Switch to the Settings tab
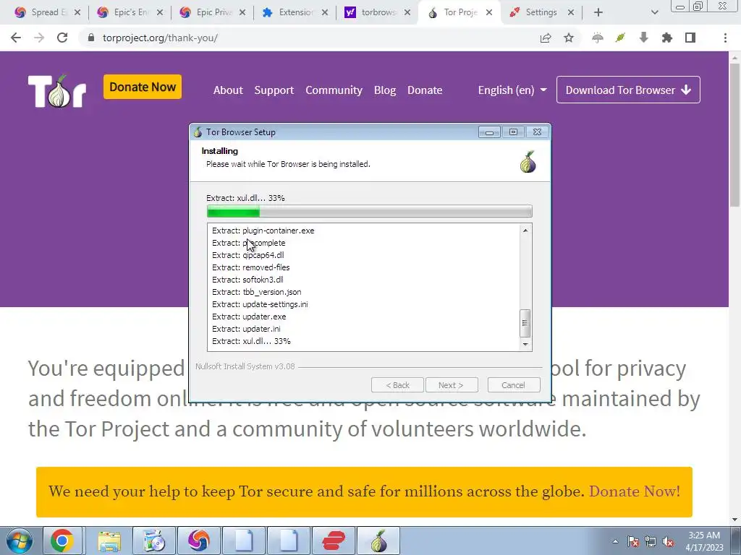This screenshot has width=741, height=555. [541, 12]
